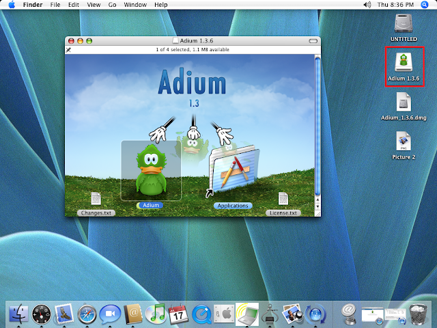Select the UNTITLED hard drive on desktop

404,23
